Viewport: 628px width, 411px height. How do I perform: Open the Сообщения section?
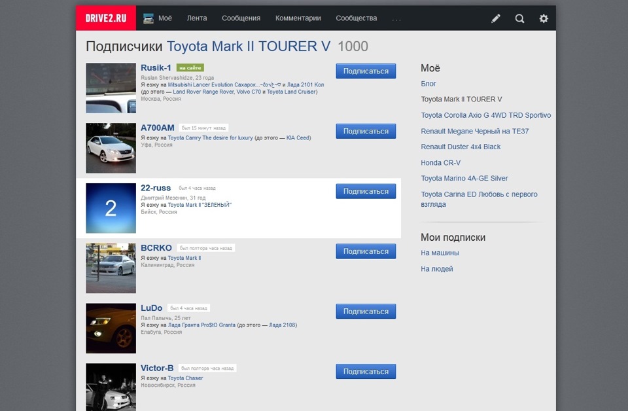point(241,18)
